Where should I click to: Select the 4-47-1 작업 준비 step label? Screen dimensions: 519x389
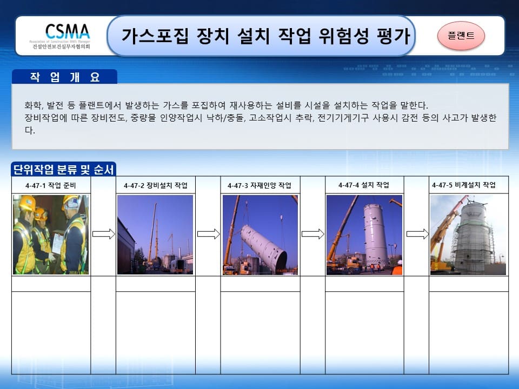point(51,185)
